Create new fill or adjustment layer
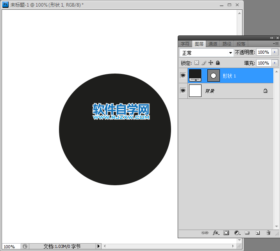This screenshot has width=280, height=251. (x=237, y=233)
